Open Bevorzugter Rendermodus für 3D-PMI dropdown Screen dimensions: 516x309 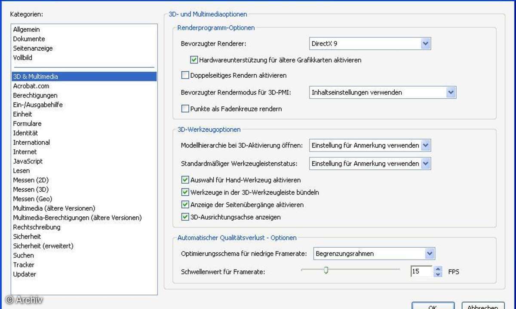(383, 92)
